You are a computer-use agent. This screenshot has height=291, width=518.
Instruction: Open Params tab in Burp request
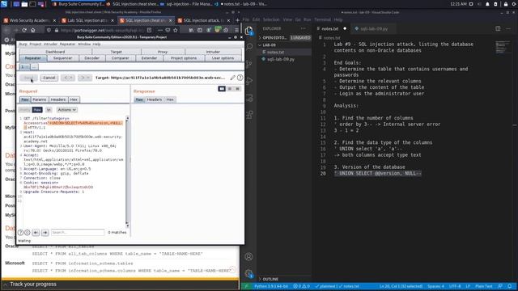tap(40, 99)
